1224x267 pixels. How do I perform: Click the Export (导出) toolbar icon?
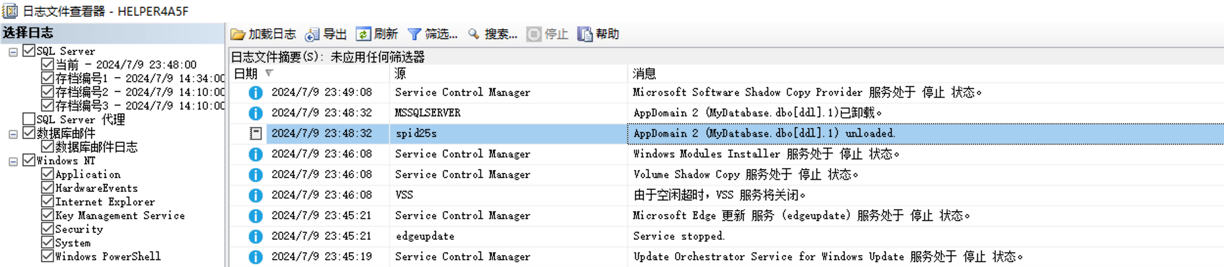[x=312, y=34]
